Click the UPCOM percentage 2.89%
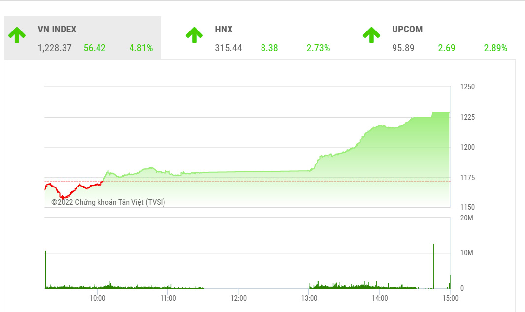This screenshot has height=312, width=525. click(495, 48)
